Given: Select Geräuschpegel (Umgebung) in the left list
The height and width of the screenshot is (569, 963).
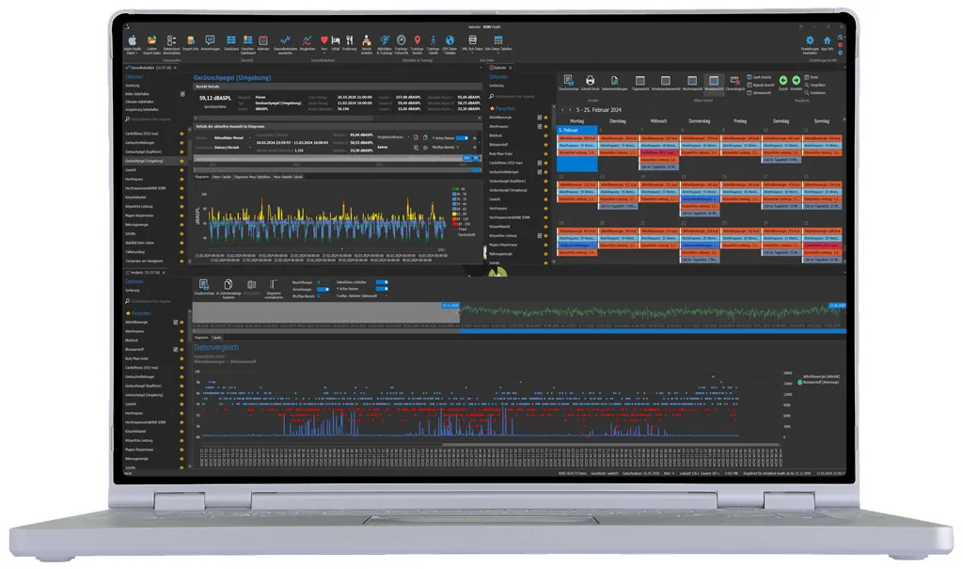Looking at the screenshot, I should click(x=145, y=161).
